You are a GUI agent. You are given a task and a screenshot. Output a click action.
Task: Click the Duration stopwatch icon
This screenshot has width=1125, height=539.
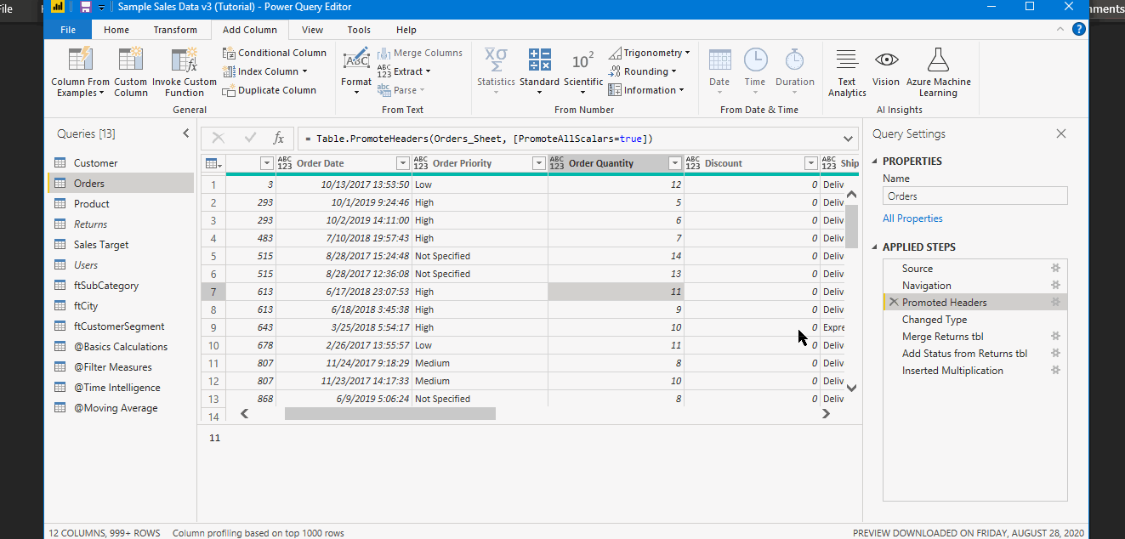tap(795, 60)
